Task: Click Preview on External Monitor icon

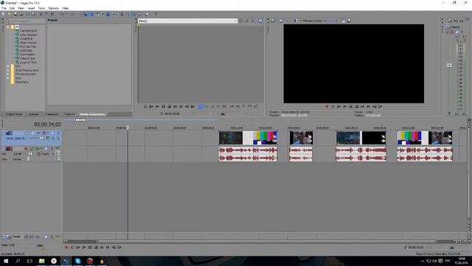Action: point(280,21)
